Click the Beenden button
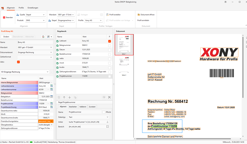247x144 pixels. [8, 17]
